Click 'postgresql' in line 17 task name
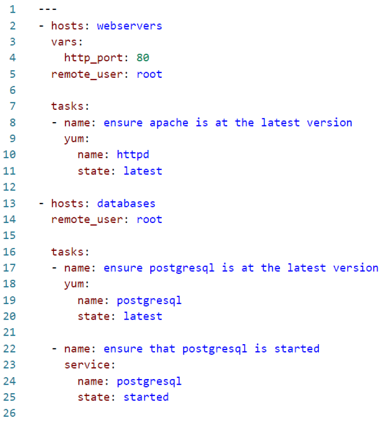 [x=181, y=268]
